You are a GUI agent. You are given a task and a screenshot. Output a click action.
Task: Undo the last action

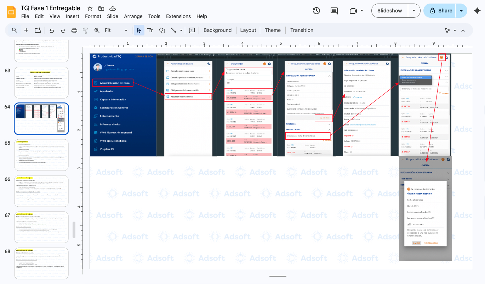pos(52,30)
